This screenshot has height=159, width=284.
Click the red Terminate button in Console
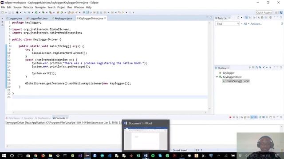pyautogui.click(x=230, y=117)
